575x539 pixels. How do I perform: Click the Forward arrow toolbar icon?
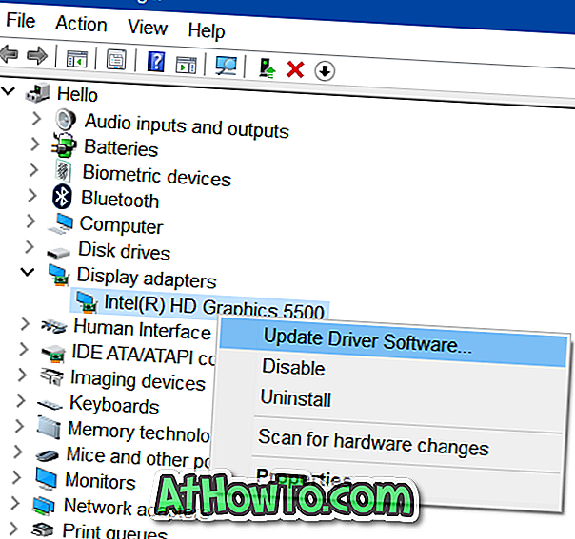coord(37,56)
